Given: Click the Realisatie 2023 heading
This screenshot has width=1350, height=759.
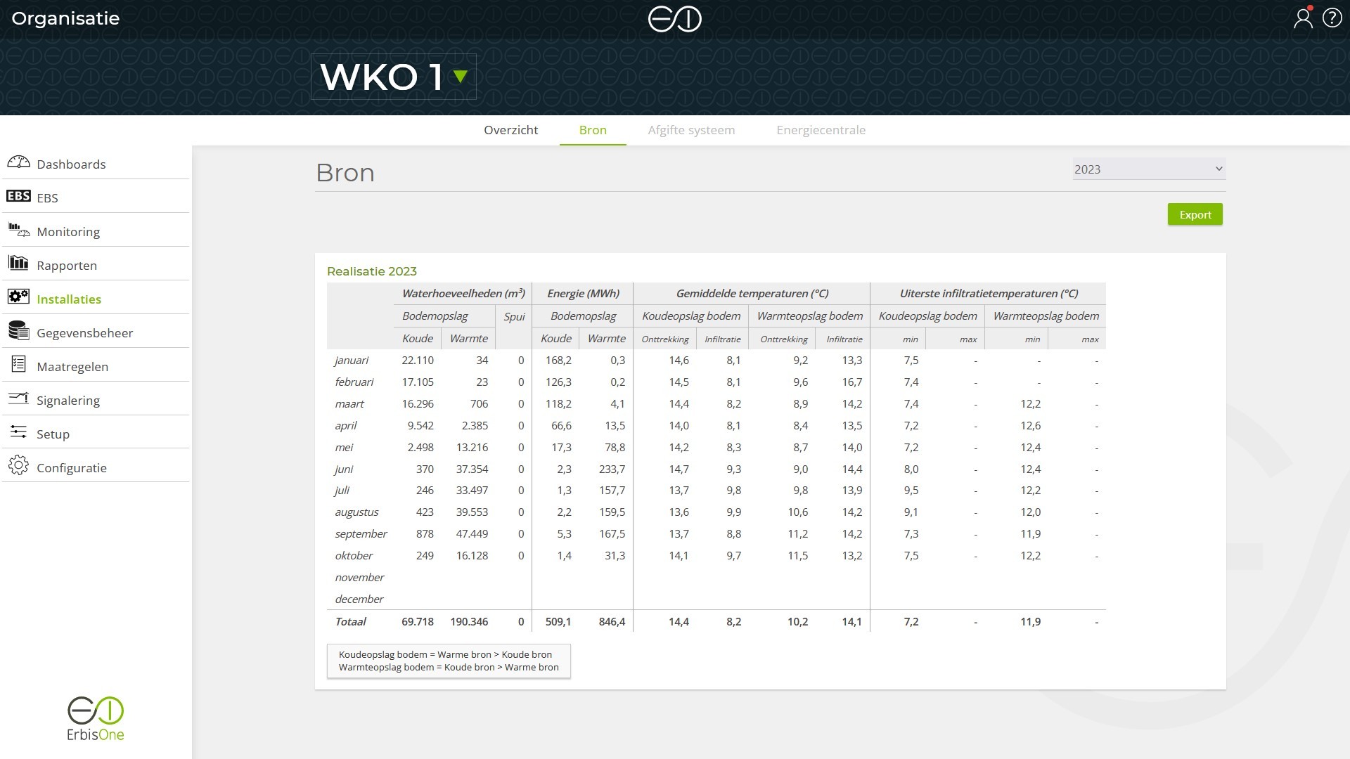Looking at the screenshot, I should (x=371, y=271).
